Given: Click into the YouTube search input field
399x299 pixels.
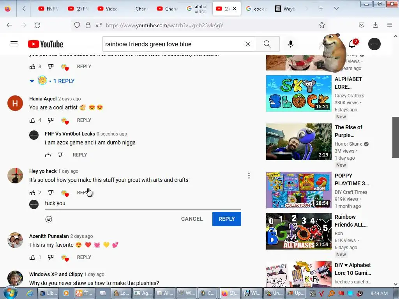Looking at the screenshot, I should [x=173, y=44].
